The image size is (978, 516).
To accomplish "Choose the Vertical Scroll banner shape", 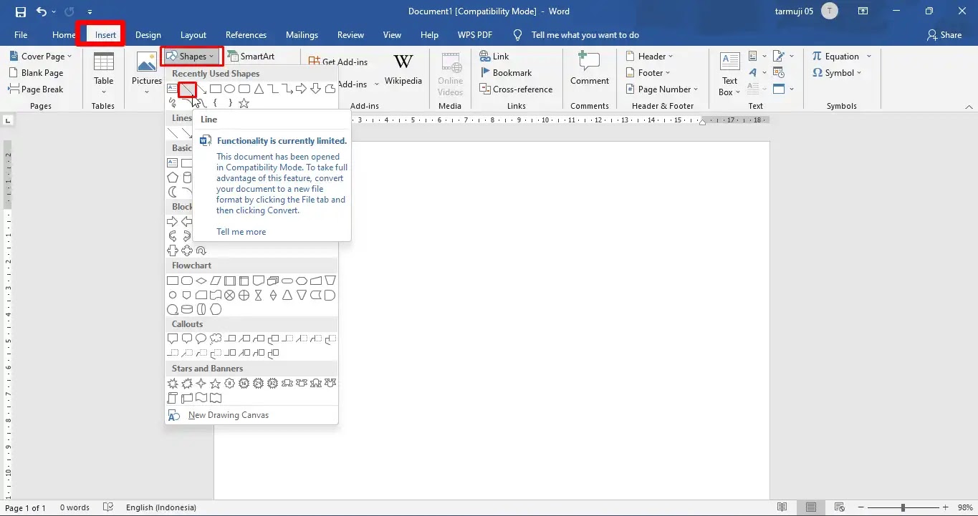I will (x=173, y=398).
